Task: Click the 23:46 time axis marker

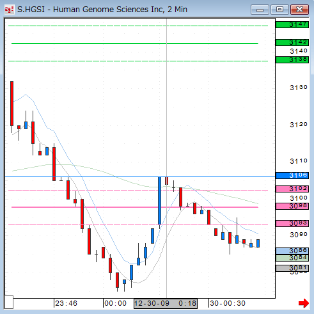Action: pos(66,303)
